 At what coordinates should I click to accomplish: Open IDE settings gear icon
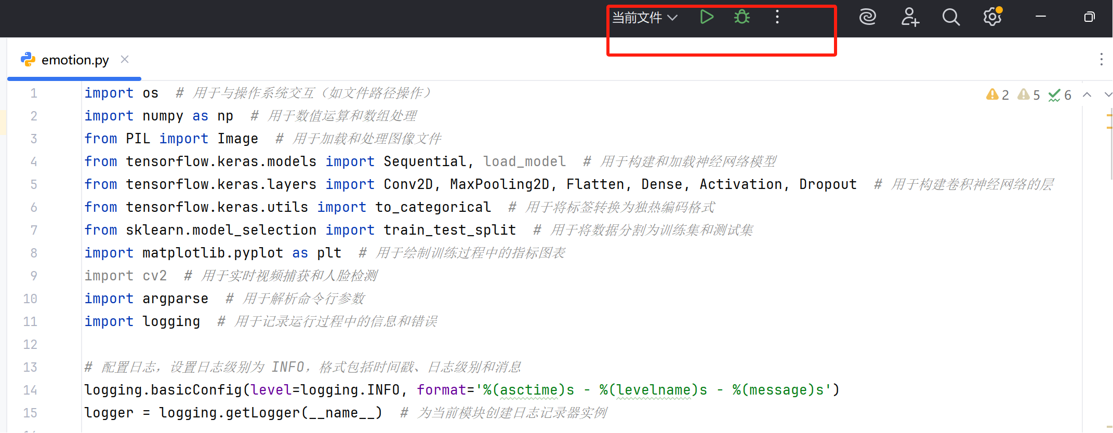click(x=992, y=17)
